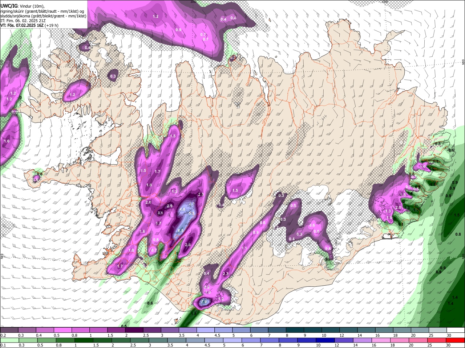Select the "3.1" precipitation value
The image size is (465, 348).
160,213
